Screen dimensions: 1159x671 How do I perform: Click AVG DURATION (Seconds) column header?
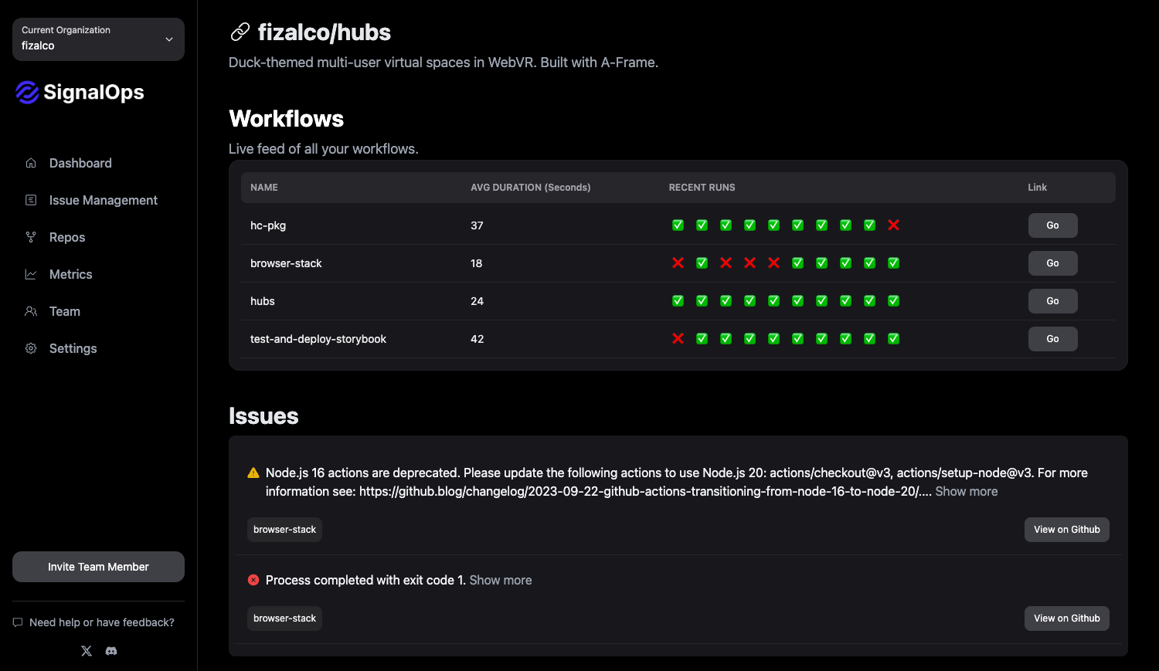click(531, 188)
